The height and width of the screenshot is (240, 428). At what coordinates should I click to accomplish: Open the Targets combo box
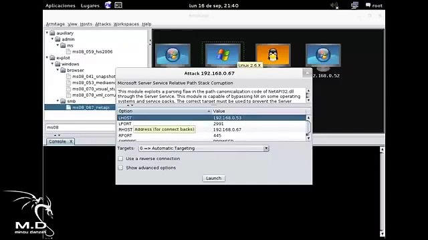(203, 148)
